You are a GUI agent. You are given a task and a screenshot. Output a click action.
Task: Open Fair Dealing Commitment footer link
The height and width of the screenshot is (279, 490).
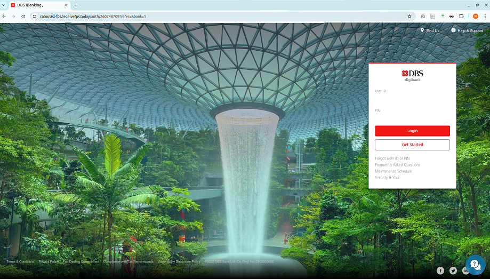(81, 261)
